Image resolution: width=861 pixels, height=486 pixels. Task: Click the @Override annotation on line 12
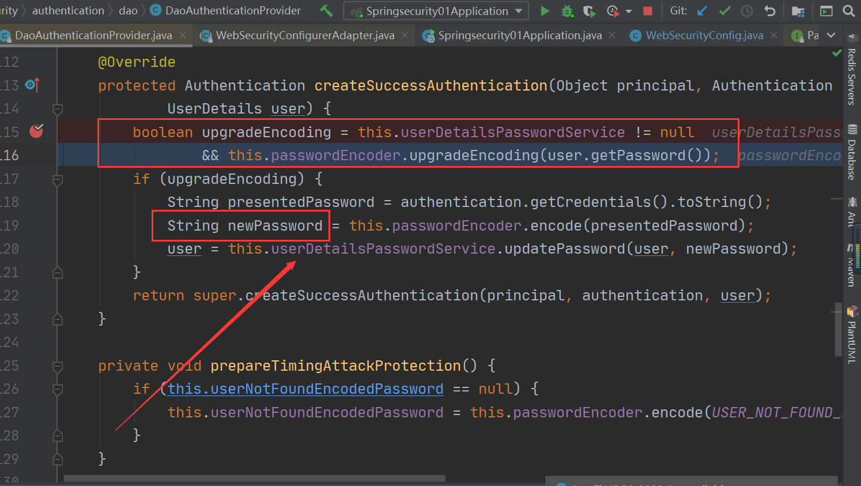137,62
